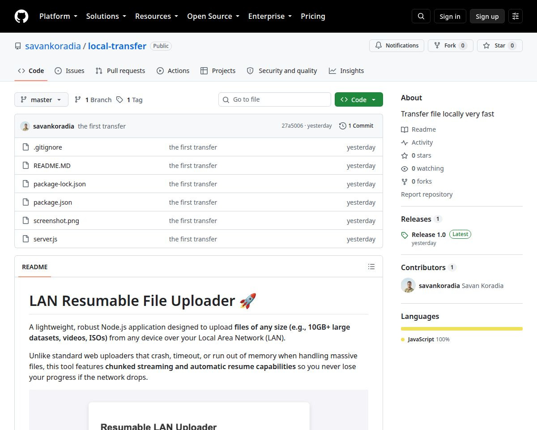Switch to the Pull requests tab

click(x=120, y=71)
